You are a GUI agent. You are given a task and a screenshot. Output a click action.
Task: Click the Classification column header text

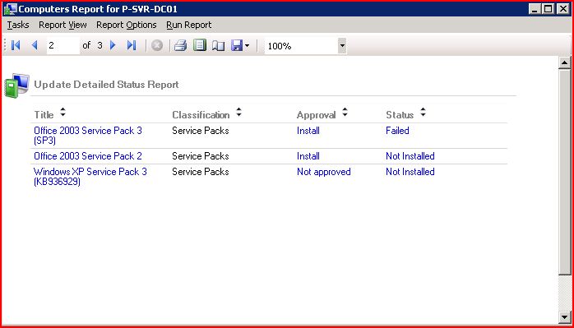pos(201,115)
